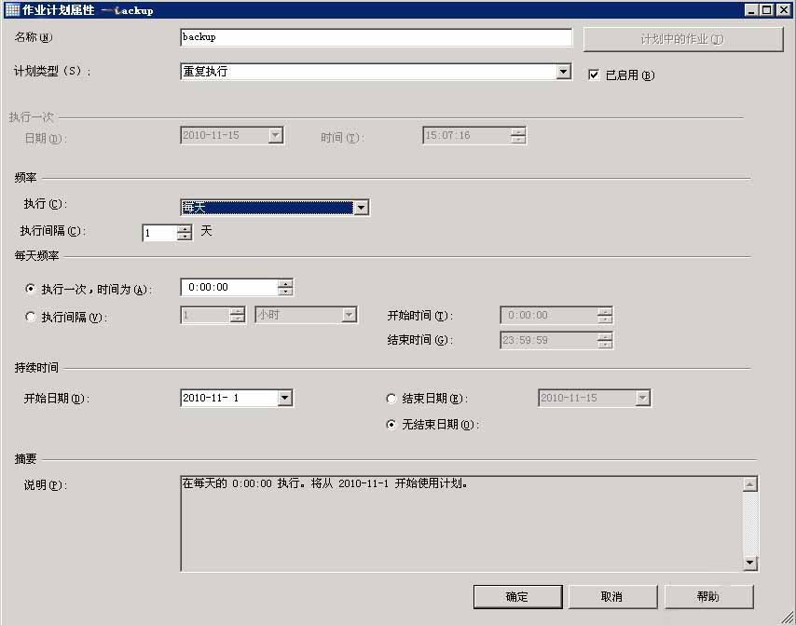Click the 名称 text field containing backup
The image size is (796, 625).
376,37
